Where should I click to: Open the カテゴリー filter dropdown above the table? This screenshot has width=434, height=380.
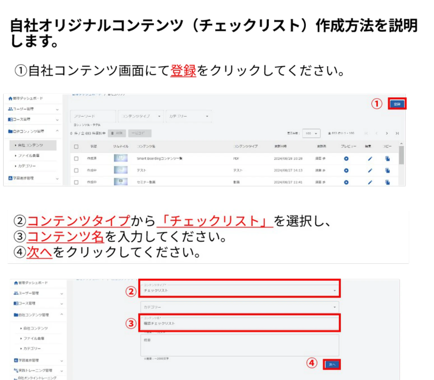[189, 116]
